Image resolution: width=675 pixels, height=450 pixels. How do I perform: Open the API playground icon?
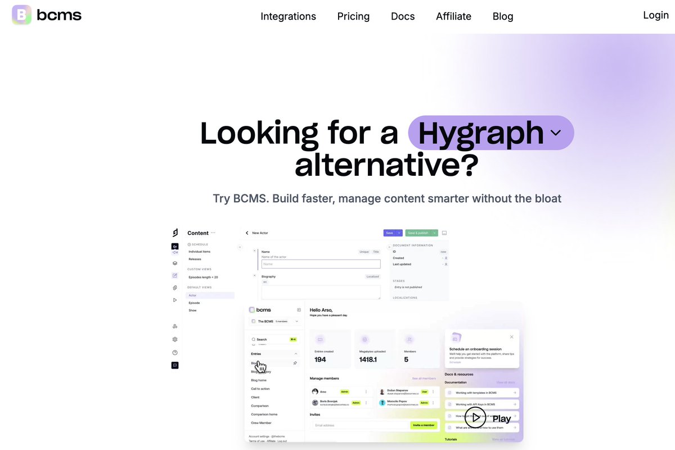point(175,300)
